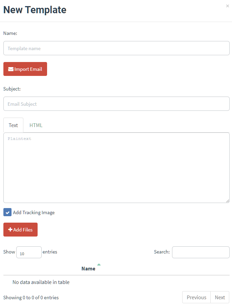
Task: Sort the files table by Name
Action: [x=88, y=268]
